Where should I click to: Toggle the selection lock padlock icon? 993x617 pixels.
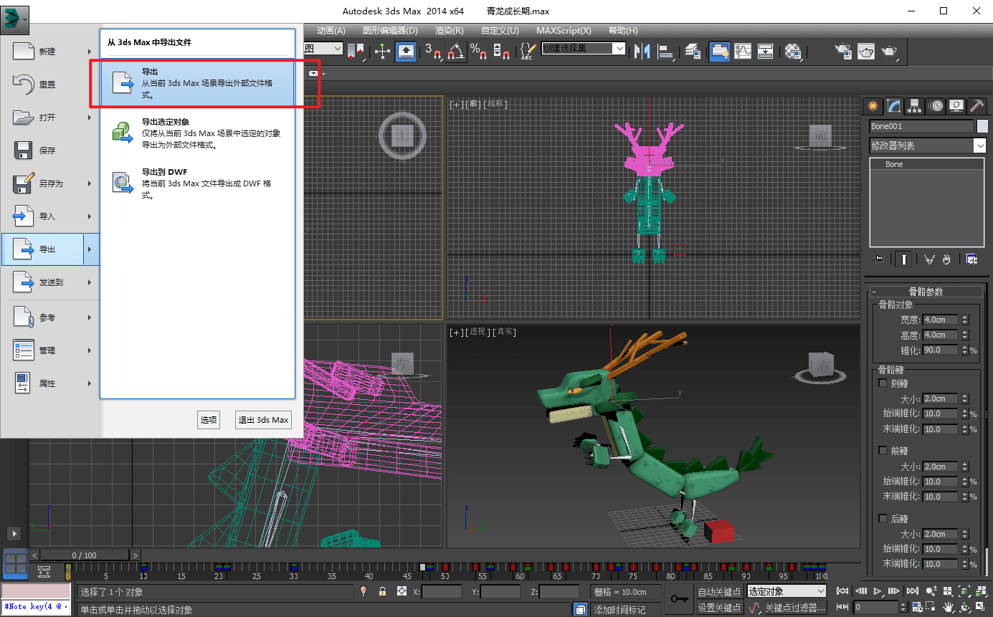pos(383,591)
